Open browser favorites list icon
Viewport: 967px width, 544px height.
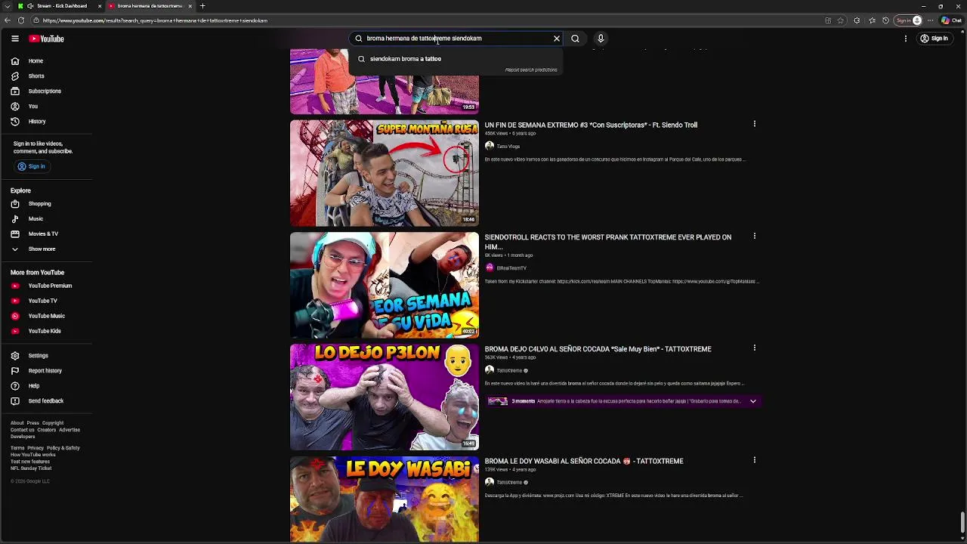pyautogui.click(x=872, y=20)
